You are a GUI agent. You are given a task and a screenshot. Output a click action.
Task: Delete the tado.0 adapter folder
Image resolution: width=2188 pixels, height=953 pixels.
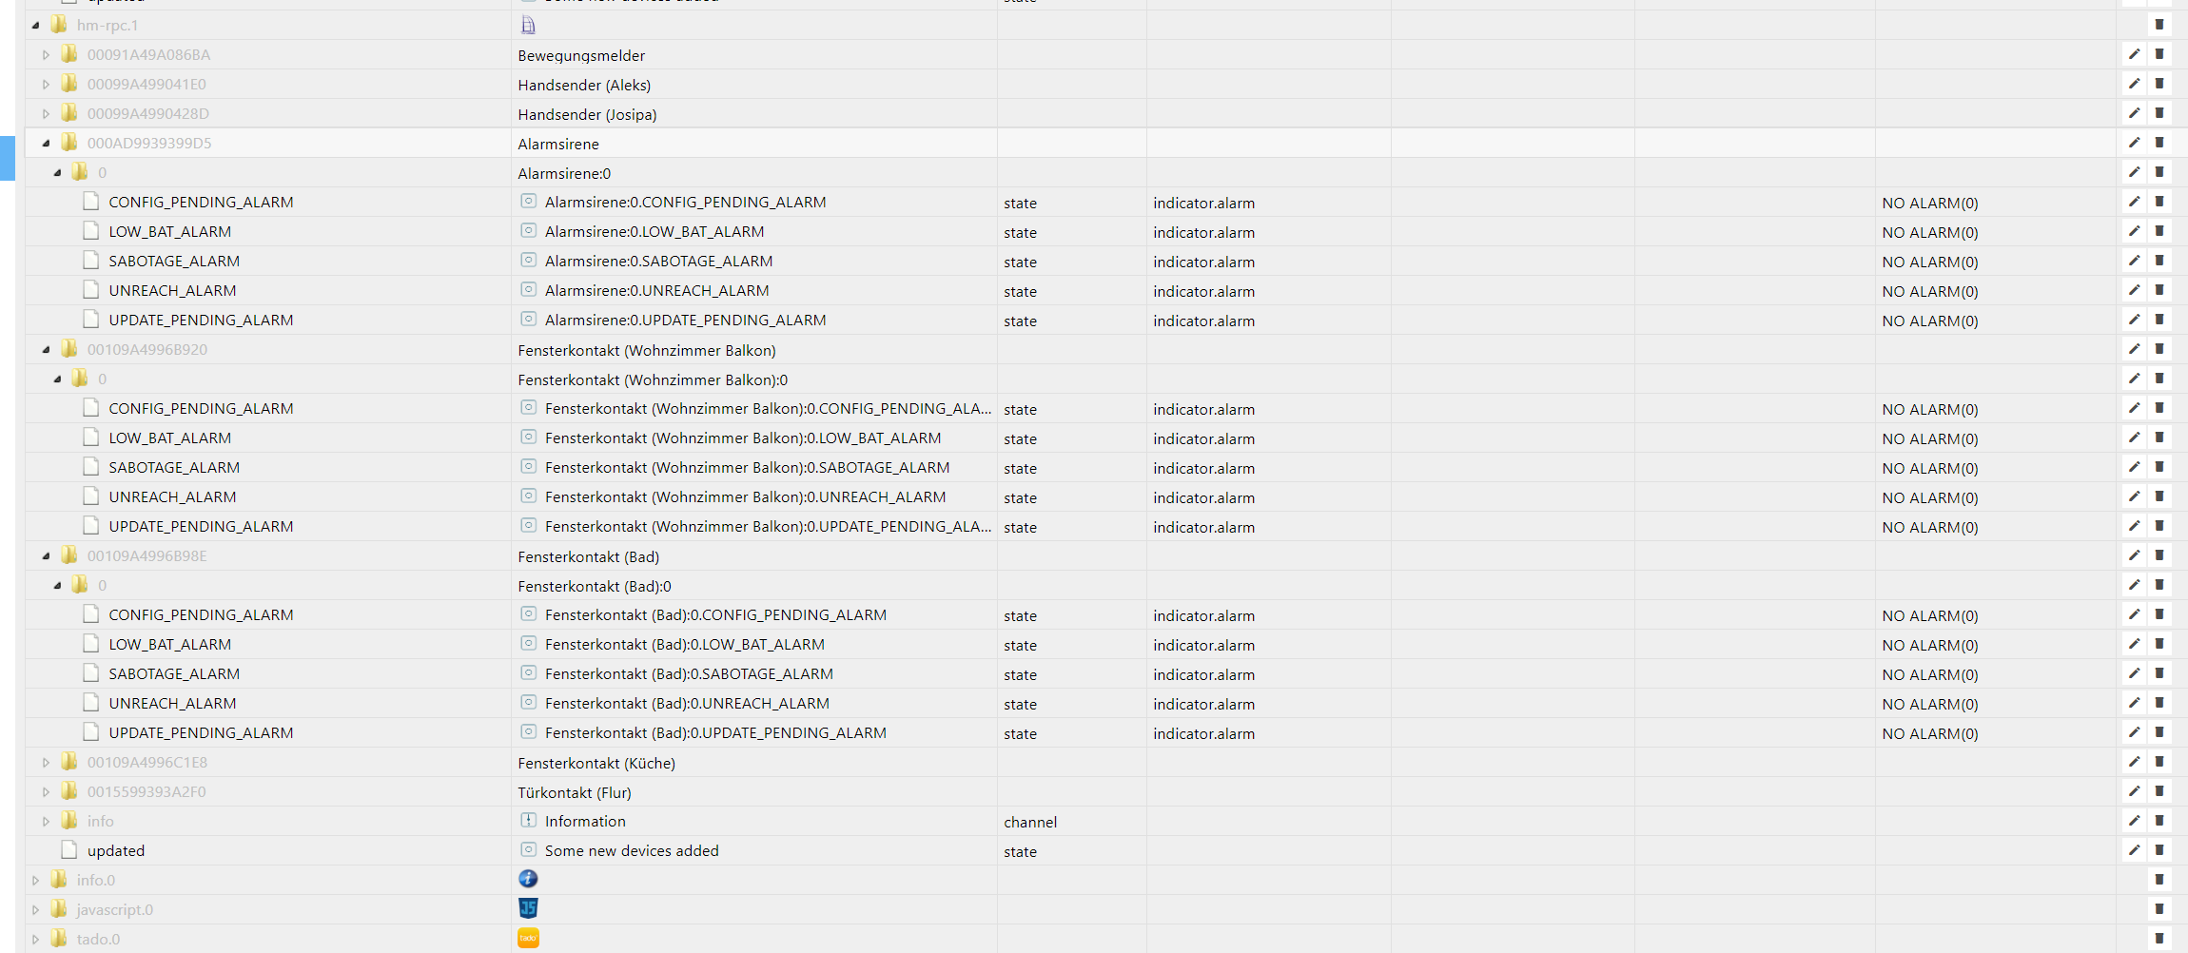[x=2159, y=939]
